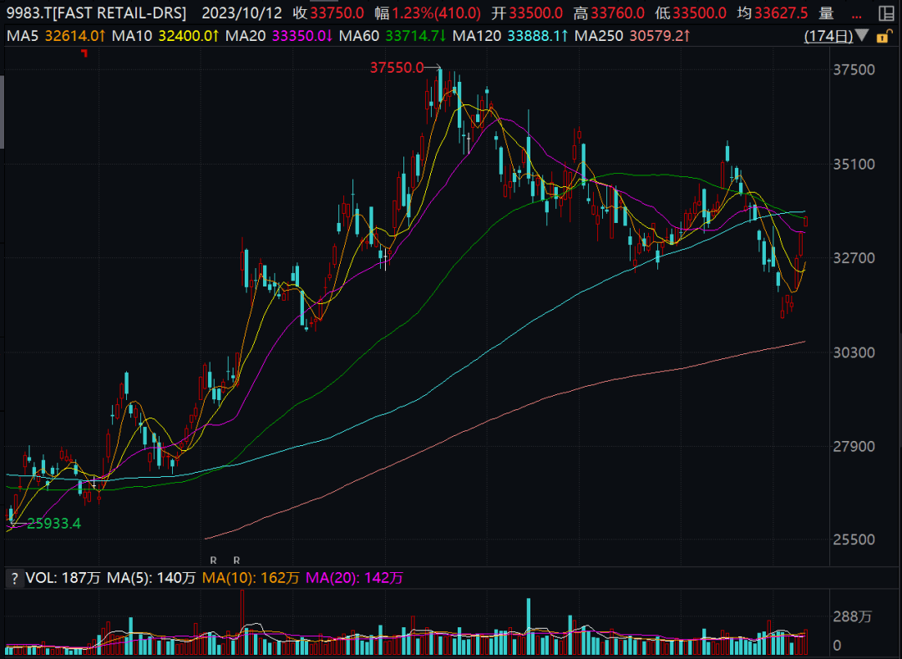Click the 9983.T FAST RETAIL-DRS stock title
The image size is (902, 659).
96,13
